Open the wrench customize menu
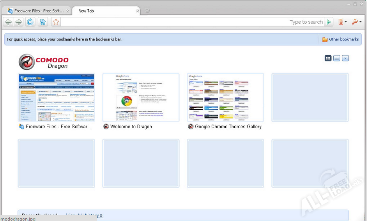The height and width of the screenshot is (221, 368). [356, 22]
